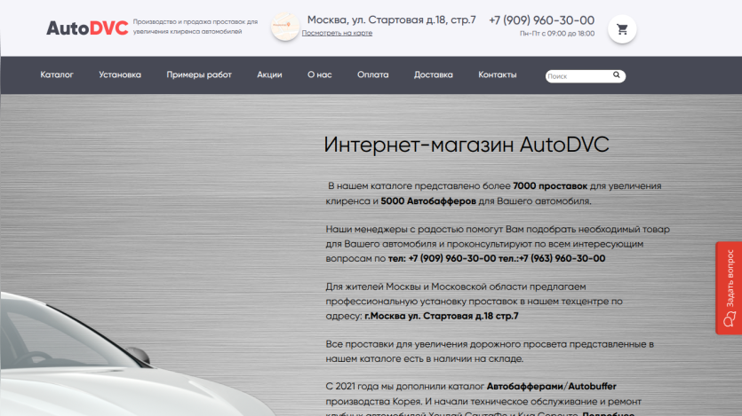Click the map thumbnail icon
The width and height of the screenshot is (742, 416).
tap(285, 26)
